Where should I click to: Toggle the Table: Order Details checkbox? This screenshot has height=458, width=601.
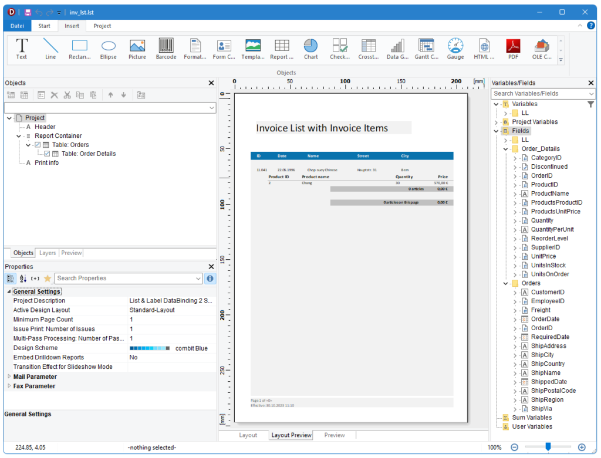(x=47, y=154)
